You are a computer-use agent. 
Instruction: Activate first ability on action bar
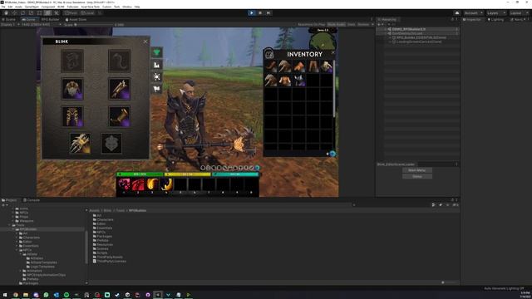(124, 184)
